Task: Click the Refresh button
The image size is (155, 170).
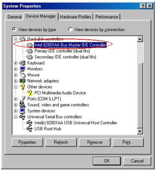Action: point(61,142)
